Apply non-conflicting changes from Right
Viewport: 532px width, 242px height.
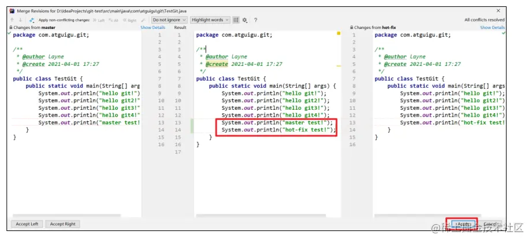[129, 20]
